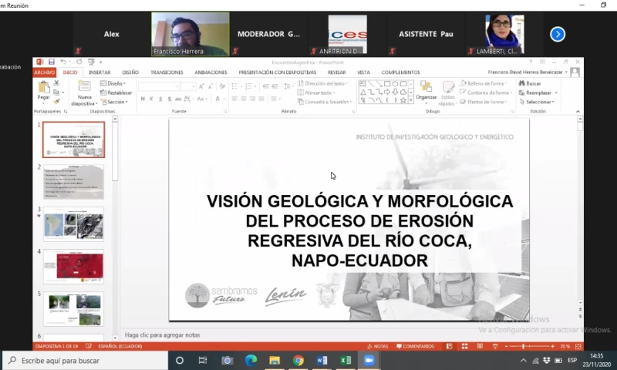Screen dimensions: 617x370
Task: Click the Restablecer button
Action: tap(116, 92)
